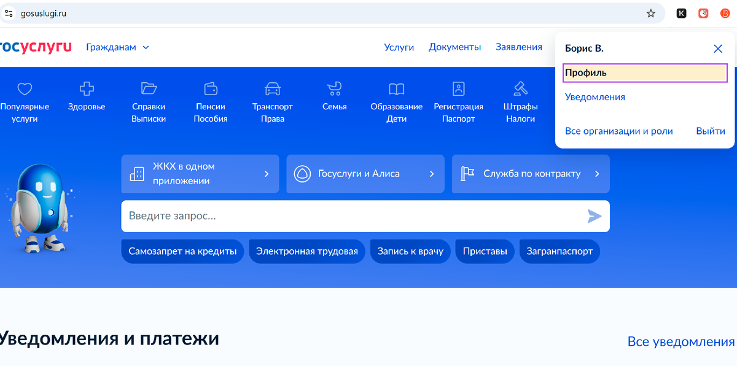Open Регистрация Паспорт ID icon

pos(459,88)
